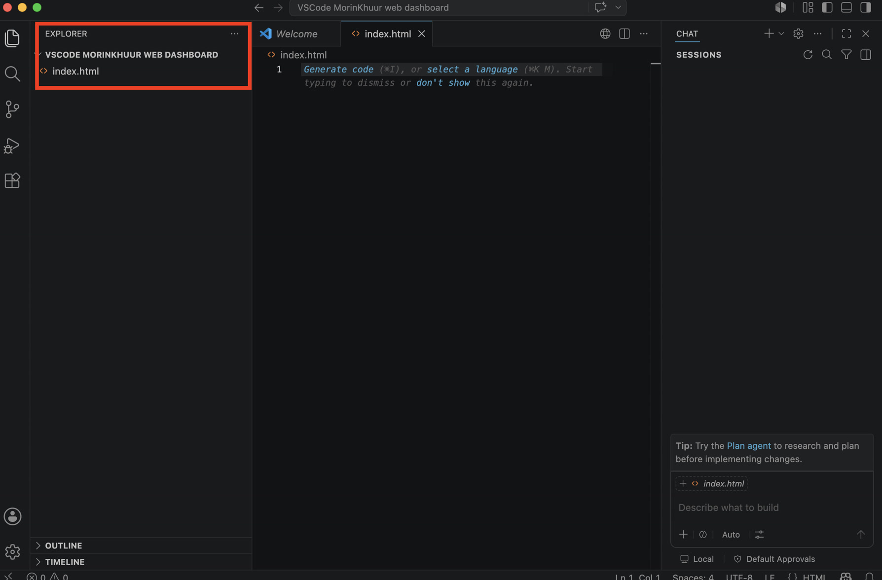Click the agent mode icon beside Auto
Viewport: 882px width, 580px height.
[703, 535]
